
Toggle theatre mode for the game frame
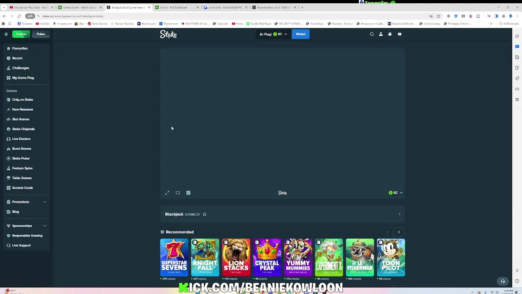pos(178,193)
